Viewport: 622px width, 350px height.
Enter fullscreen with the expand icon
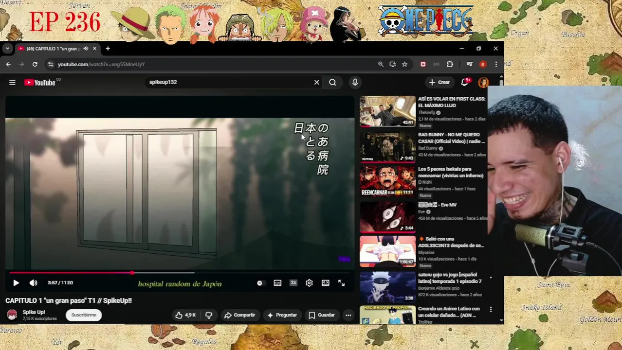click(x=342, y=283)
